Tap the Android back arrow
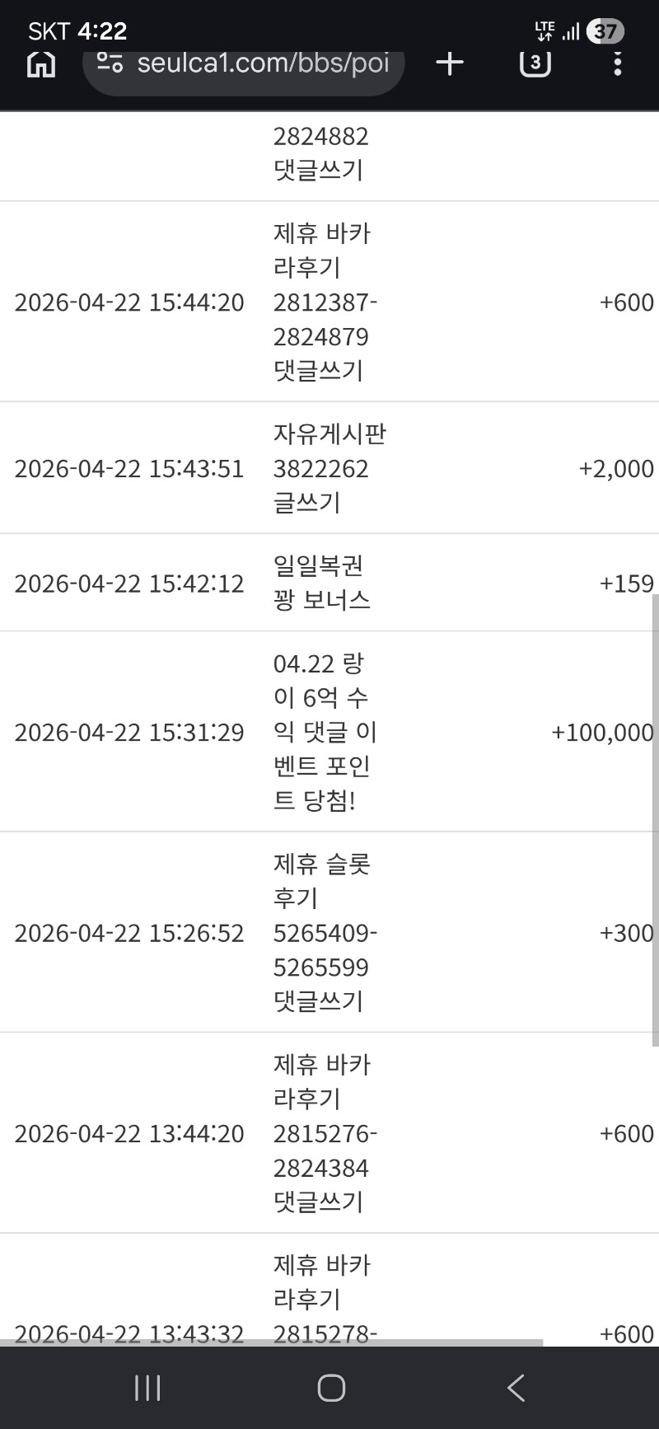659x1429 pixels. point(516,1388)
